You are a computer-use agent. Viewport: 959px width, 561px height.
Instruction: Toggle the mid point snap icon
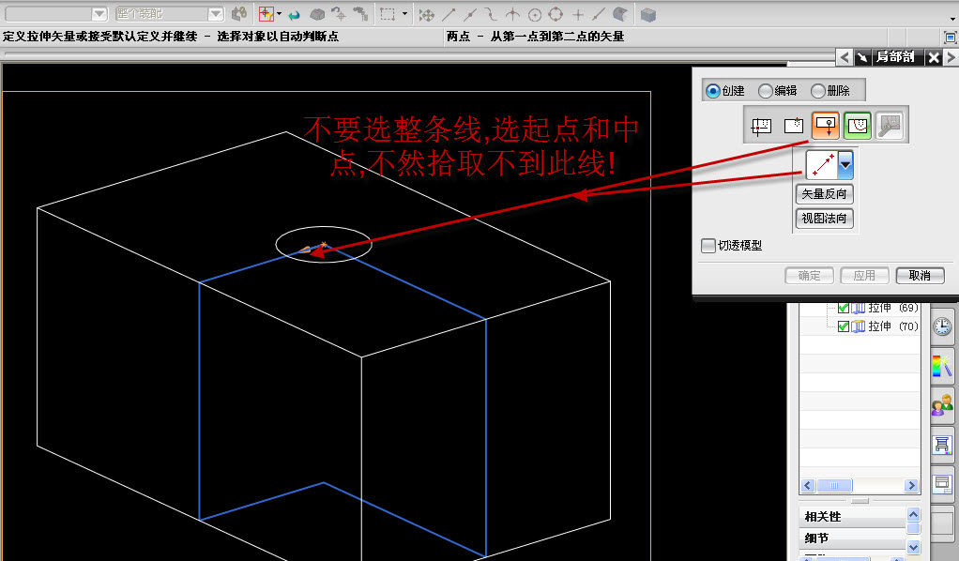pyautogui.click(x=470, y=14)
